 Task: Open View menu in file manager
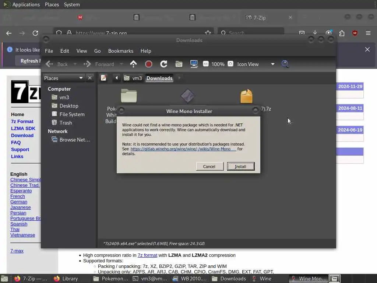click(82, 51)
